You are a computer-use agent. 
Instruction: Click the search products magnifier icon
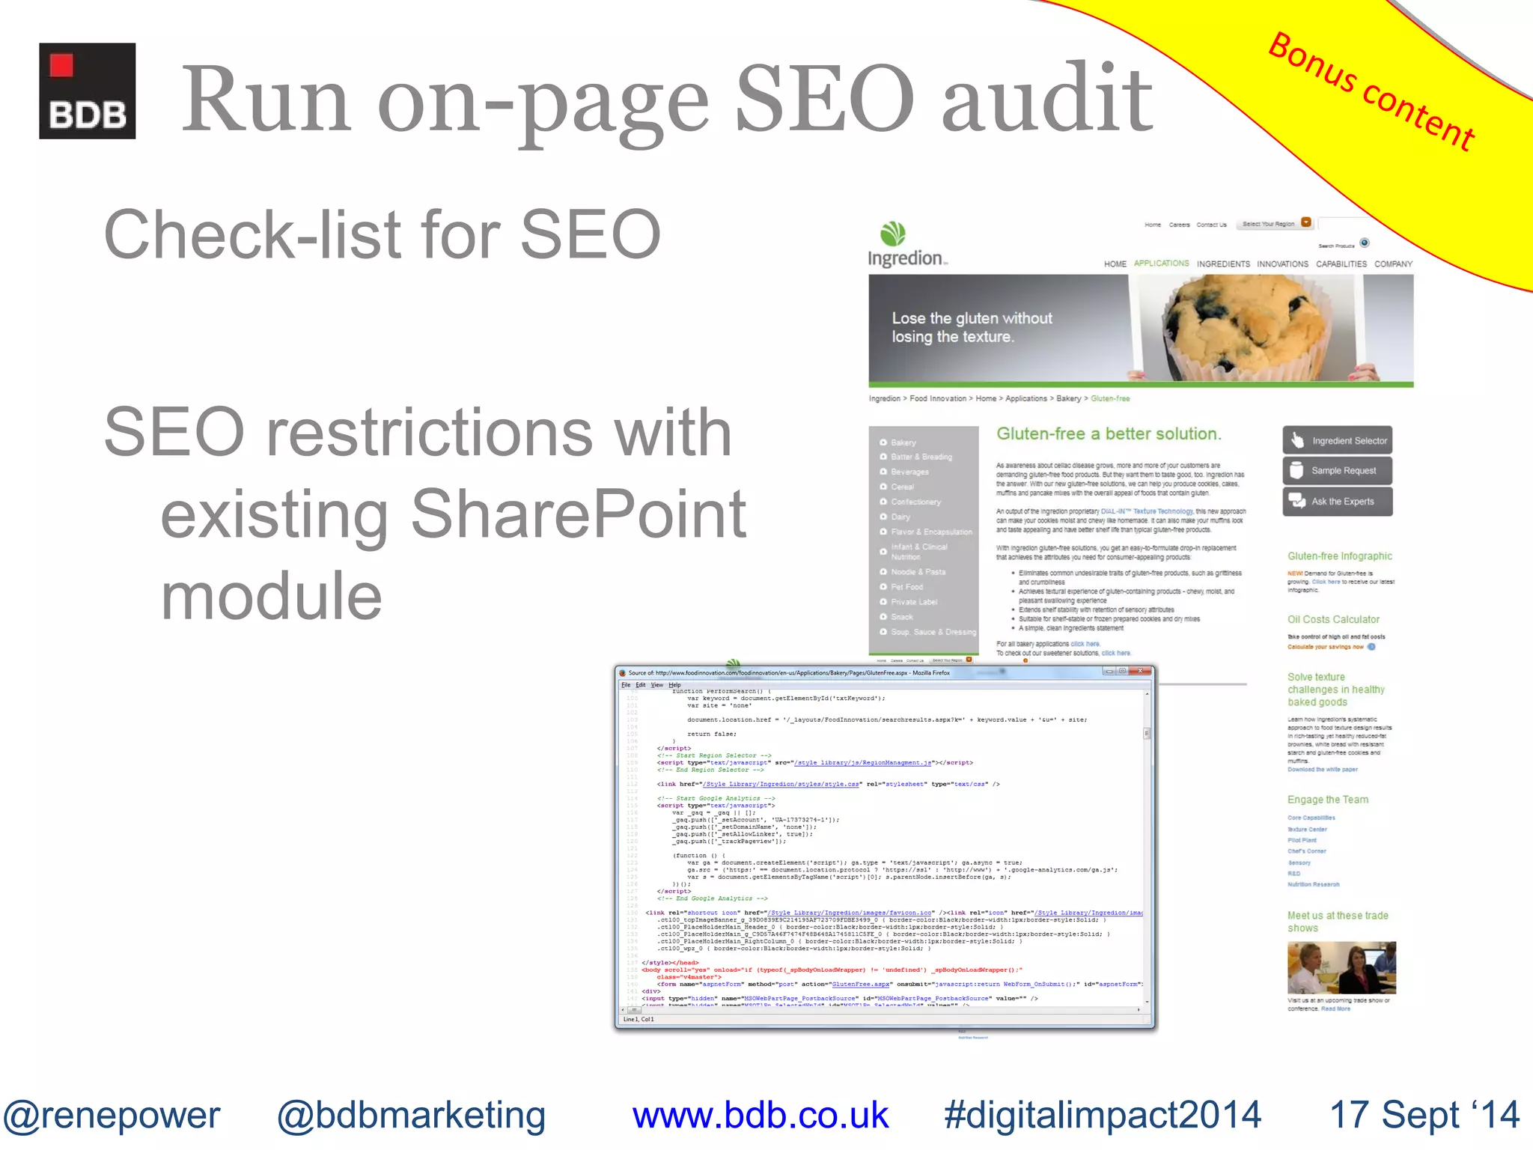1365,243
